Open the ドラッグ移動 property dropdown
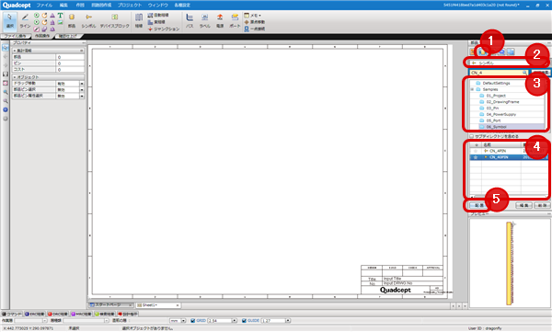This screenshot has width=552, height=332. pyautogui.click(x=82, y=84)
